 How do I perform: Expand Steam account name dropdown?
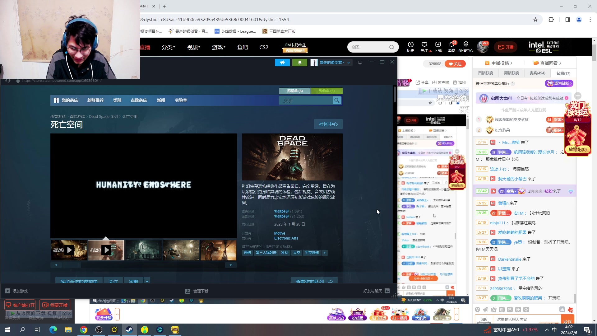(349, 63)
